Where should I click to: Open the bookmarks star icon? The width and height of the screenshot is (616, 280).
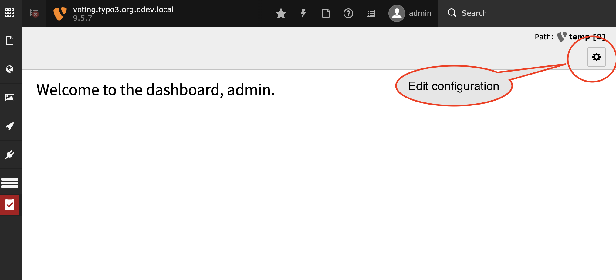click(281, 13)
